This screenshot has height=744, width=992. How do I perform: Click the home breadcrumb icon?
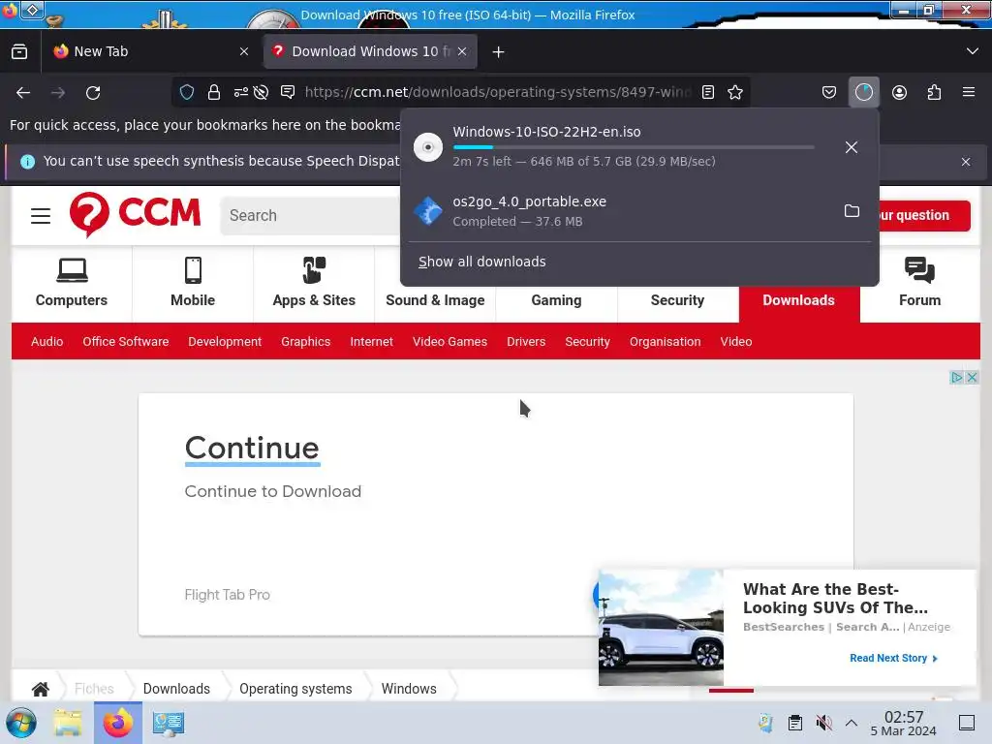point(41,689)
